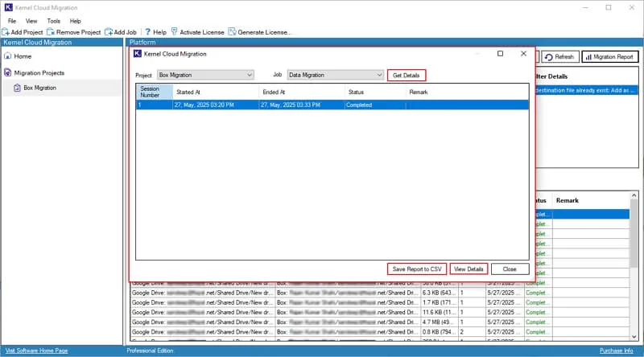The height and width of the screenshot is (357, 644).
Task: Maximize the Kernel Cloud Migration dialog
Action: coord(500,54)
